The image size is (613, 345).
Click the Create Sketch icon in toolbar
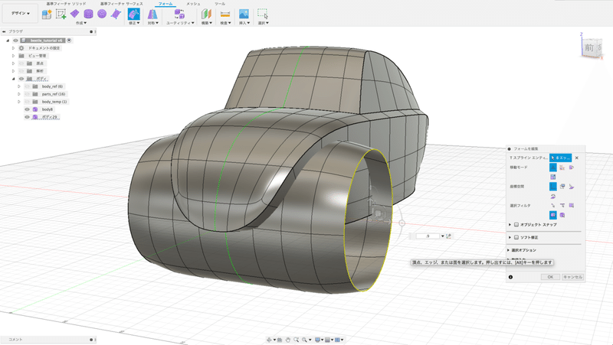click(x=62, y=14)
